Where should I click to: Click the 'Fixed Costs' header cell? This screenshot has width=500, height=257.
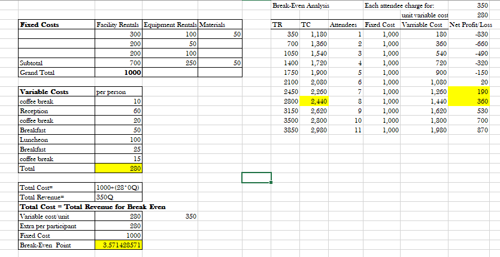tap(57, 25)
